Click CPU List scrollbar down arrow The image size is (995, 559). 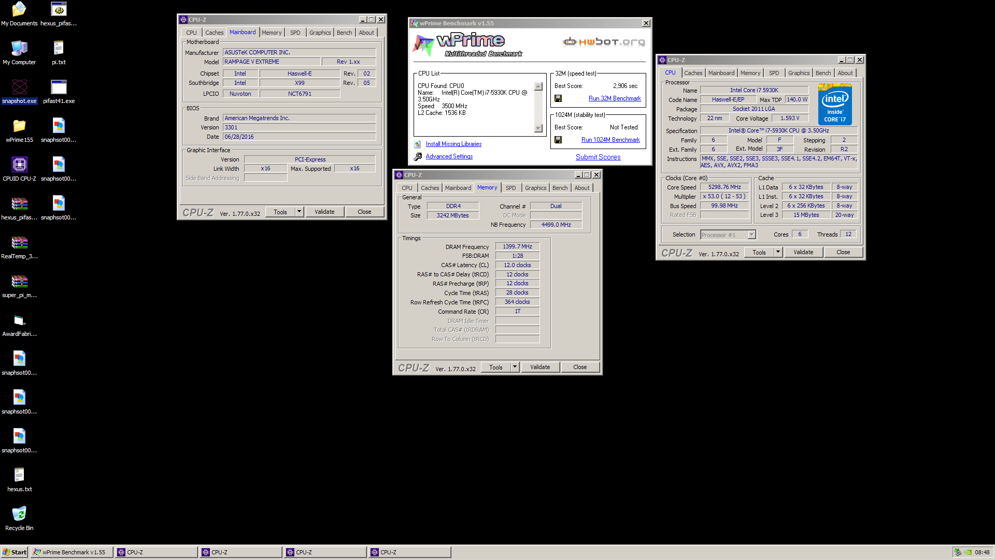[x=538, y=128]
